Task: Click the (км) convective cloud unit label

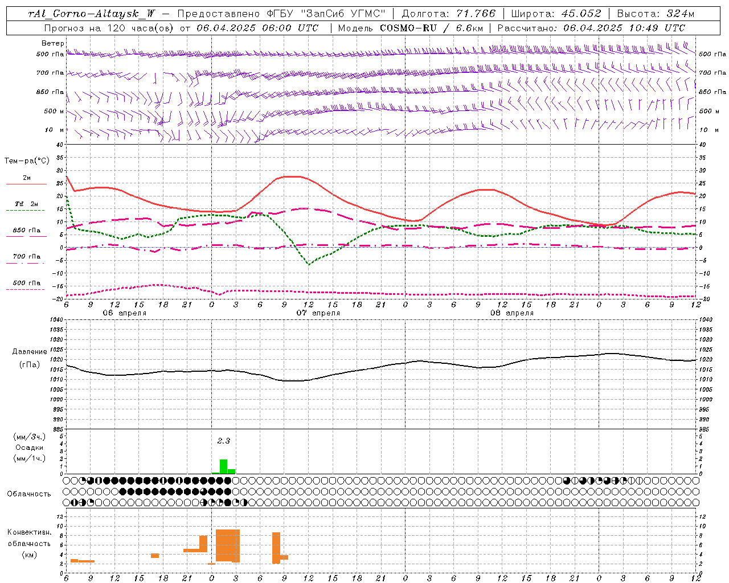Action: coord(30,555)
